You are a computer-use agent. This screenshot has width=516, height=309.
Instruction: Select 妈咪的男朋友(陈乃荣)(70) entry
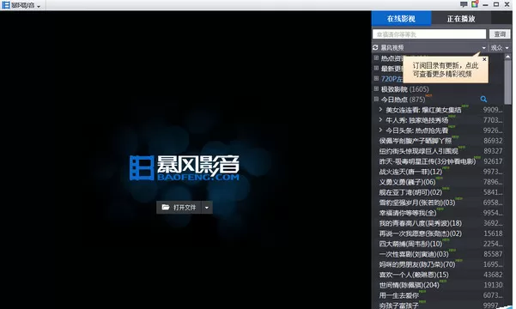(x=440, y=264)
